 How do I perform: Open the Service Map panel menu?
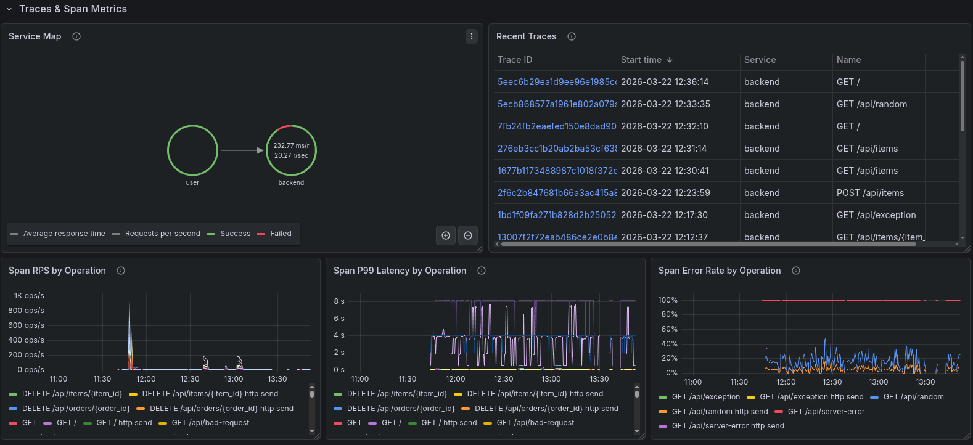pyautogui.click(x=472, y=36)
